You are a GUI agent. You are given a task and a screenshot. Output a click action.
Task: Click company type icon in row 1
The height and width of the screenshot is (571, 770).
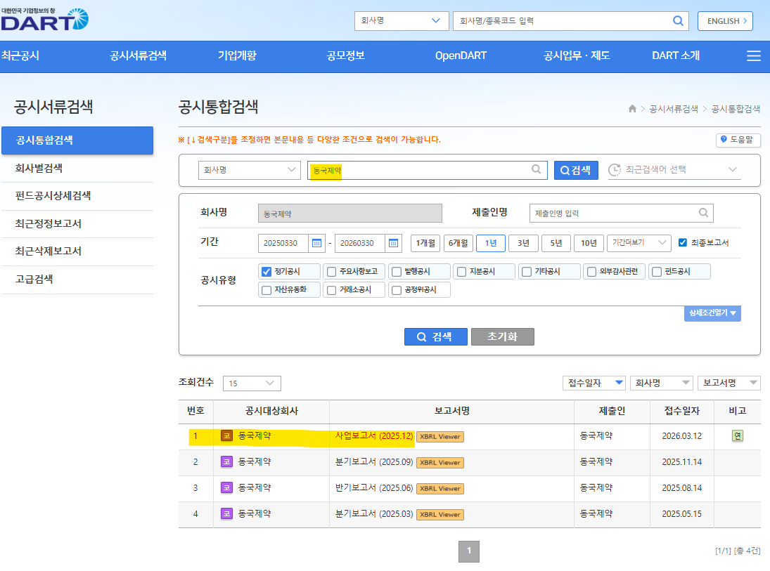[226, 435]
